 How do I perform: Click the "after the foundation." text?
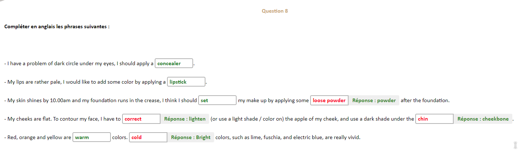(425, 101)
